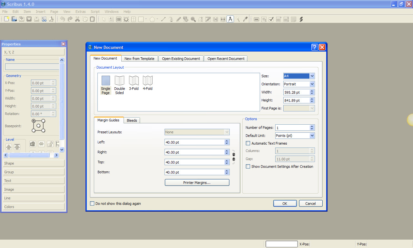Image resolution: width=413 pixels, height=248 pixels.
Task: Insert a PDF Check Box field icon
Action: coord(271,19)
